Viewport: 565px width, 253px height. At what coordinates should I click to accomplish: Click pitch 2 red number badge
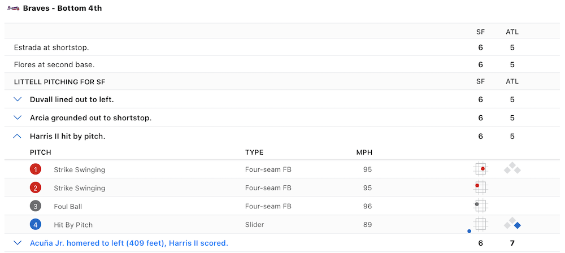coord(36,188)
